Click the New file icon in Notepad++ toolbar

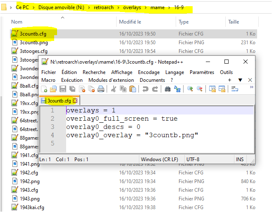coord(44,89)
